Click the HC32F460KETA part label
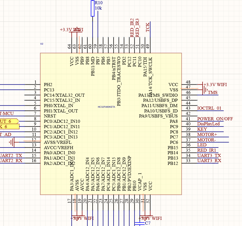 click(106, 107)
